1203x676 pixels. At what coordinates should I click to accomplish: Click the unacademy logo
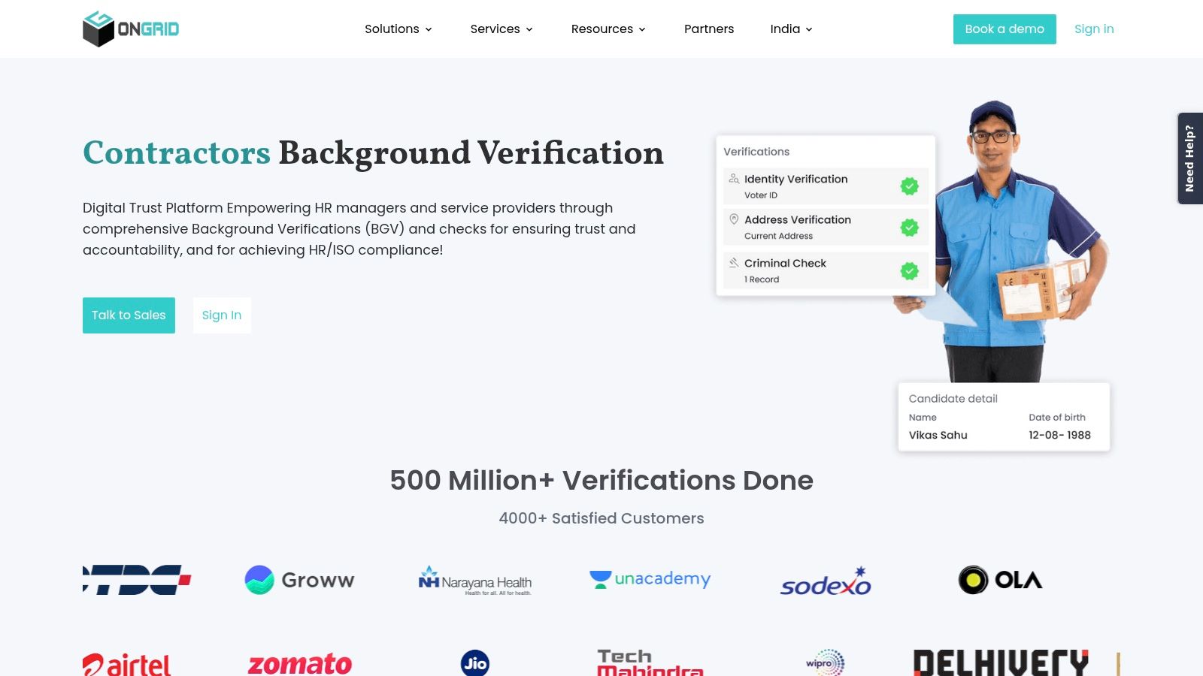coord(650,579)
